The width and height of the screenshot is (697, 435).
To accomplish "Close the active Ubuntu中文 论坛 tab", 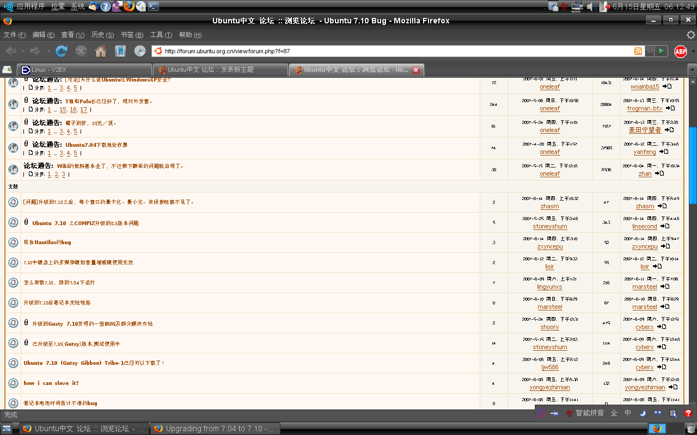I will tap(416, 70).
